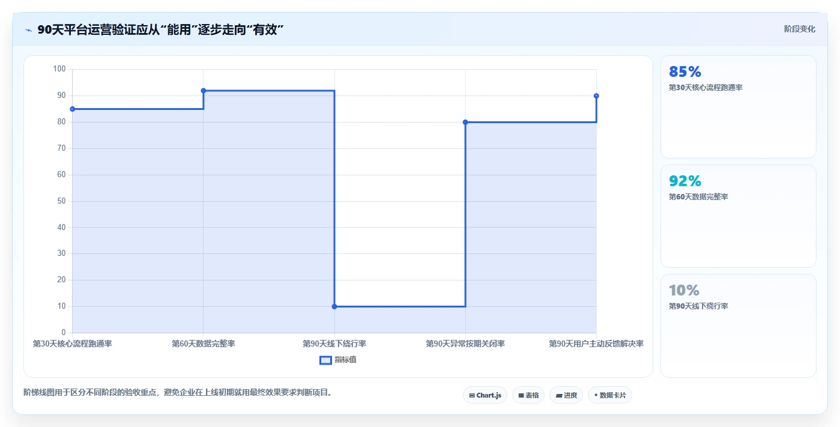Click y-axis tick label 0
The image size is (840, 427).
click(x=64, y=333)
